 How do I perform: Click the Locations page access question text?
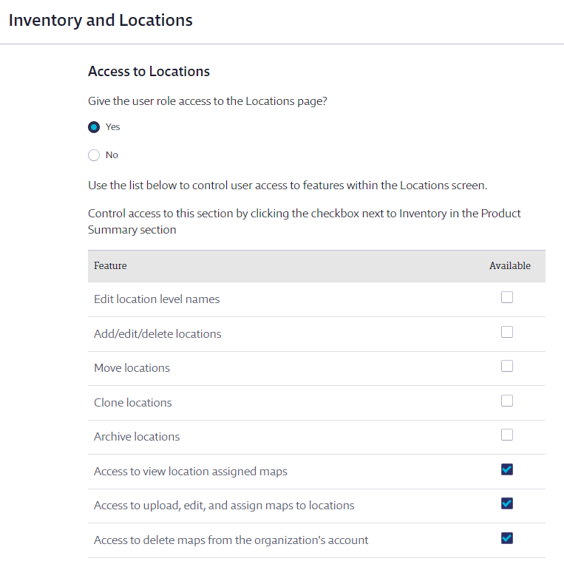point(208,101)
